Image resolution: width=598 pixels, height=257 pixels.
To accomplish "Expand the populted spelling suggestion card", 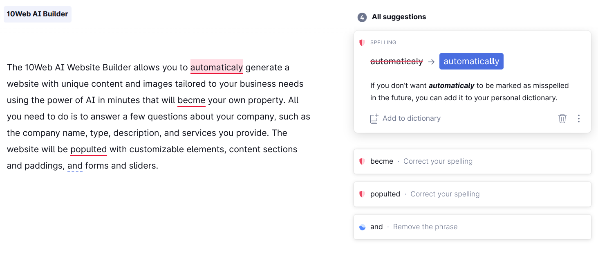I will (x=473, y=194).
